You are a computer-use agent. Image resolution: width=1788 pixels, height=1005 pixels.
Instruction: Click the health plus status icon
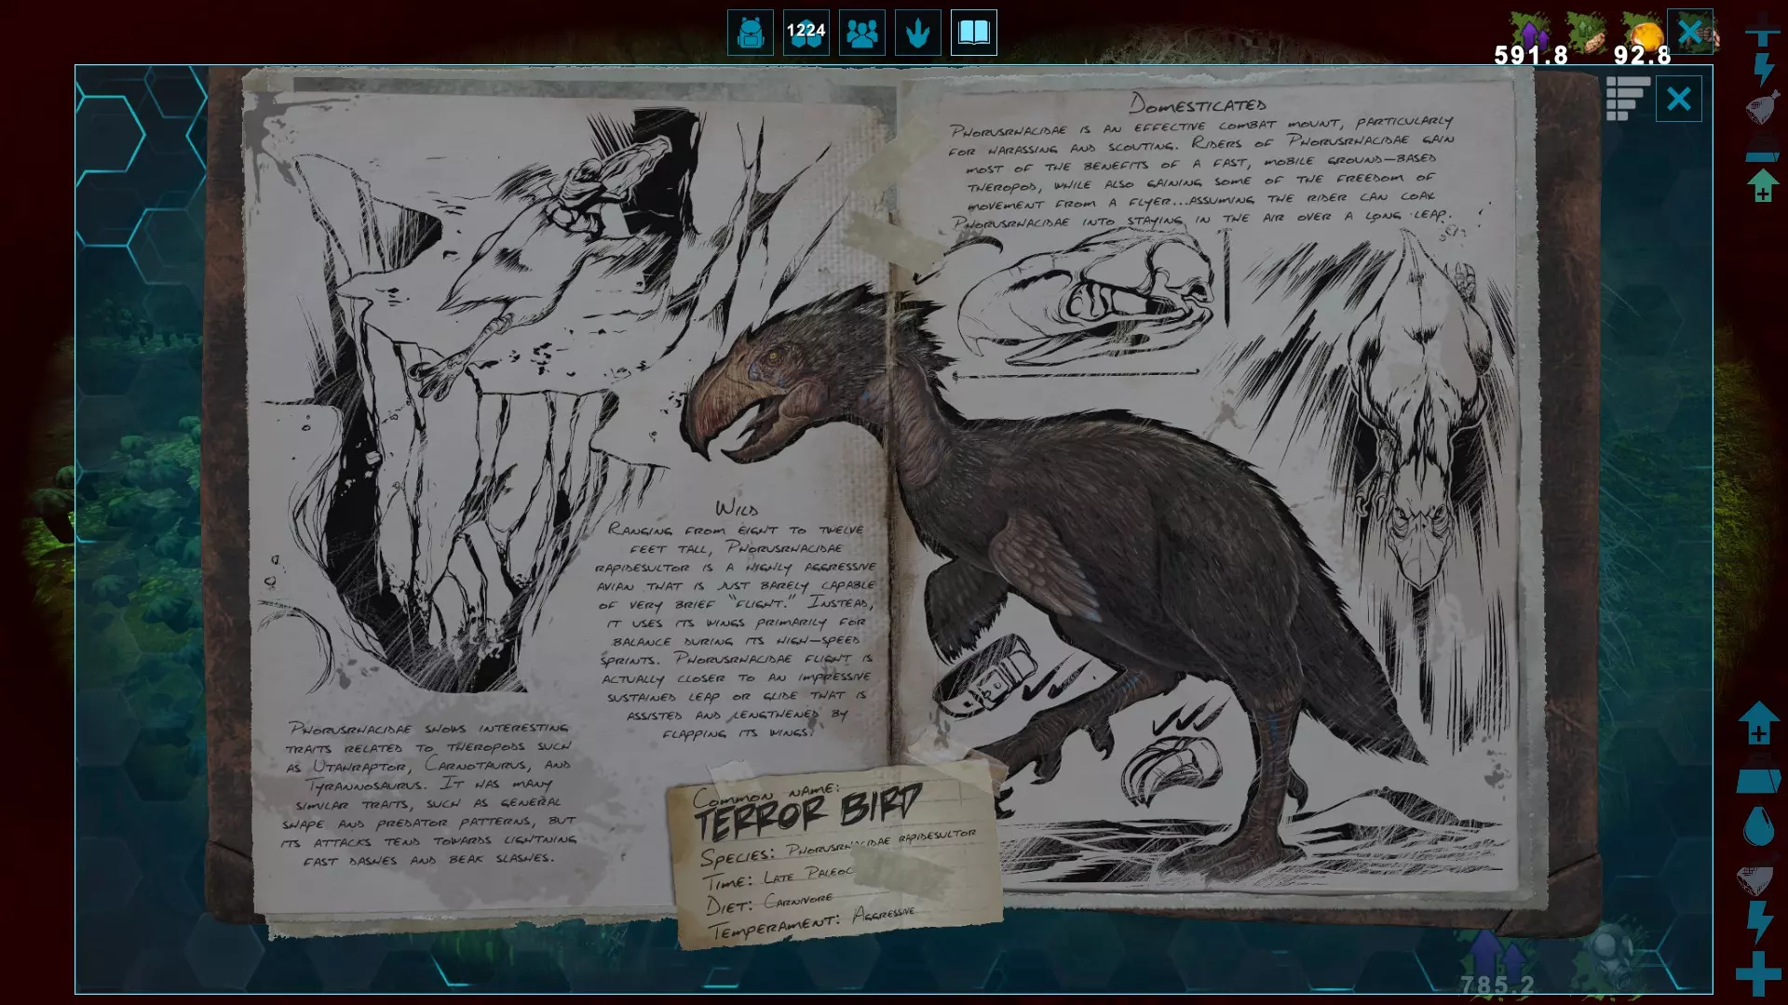point(1759,973)
